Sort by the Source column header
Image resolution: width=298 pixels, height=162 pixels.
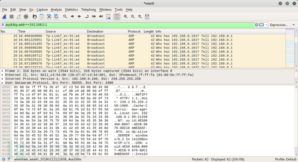[65, 32]
